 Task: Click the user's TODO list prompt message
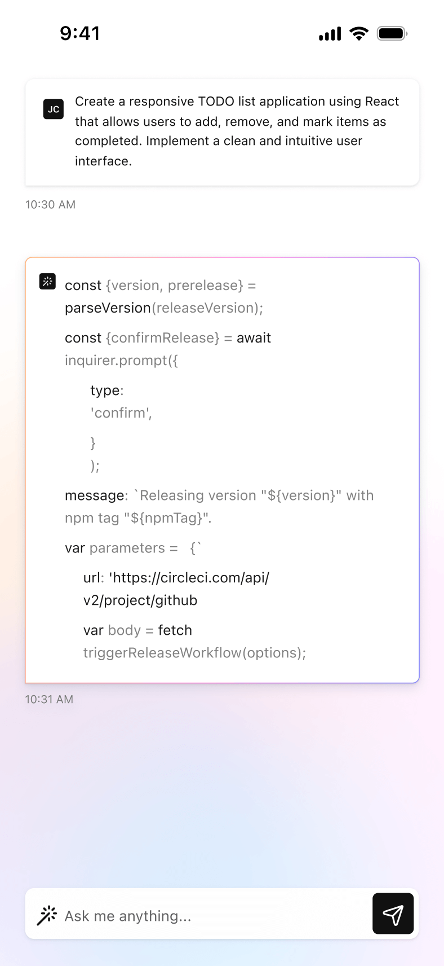237,131
